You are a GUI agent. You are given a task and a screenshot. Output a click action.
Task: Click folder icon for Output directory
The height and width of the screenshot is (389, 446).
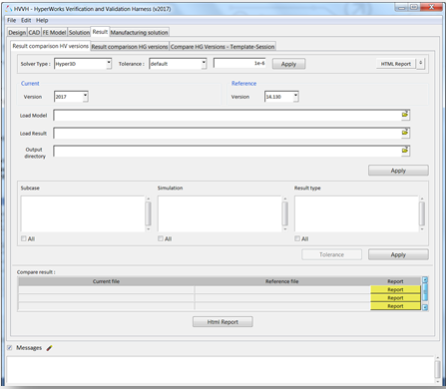(405, 151)
